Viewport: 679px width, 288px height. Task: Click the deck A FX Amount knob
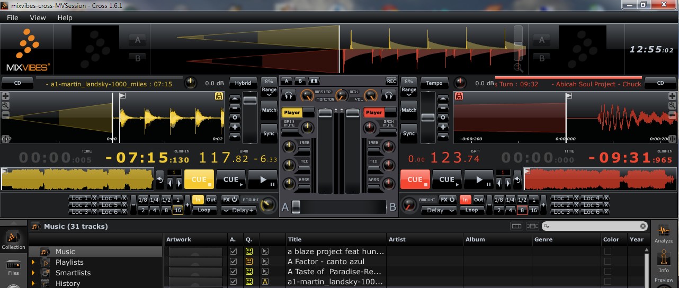269,205
